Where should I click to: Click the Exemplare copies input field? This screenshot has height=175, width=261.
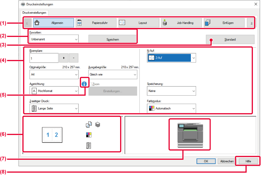(x=44, y=58)
